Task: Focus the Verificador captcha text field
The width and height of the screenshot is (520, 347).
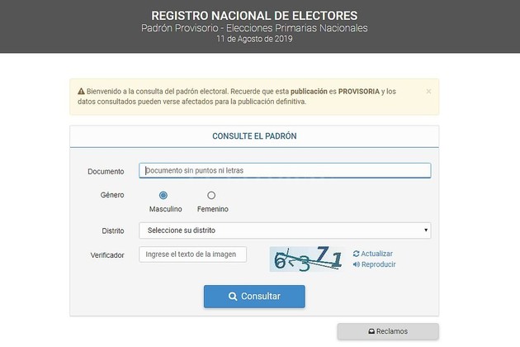Action: [x=192, y=254]
